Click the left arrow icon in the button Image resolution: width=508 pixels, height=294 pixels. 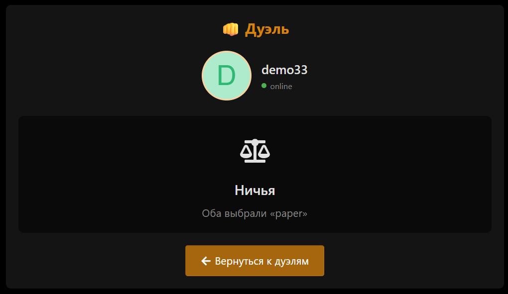tap(206, 261)
